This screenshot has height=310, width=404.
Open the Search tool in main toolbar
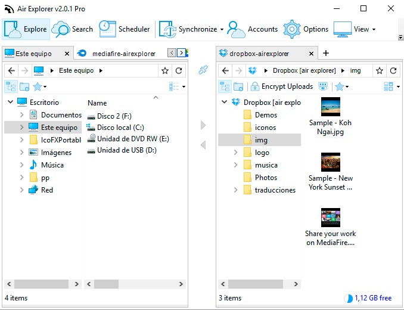(x=73, y=29)
